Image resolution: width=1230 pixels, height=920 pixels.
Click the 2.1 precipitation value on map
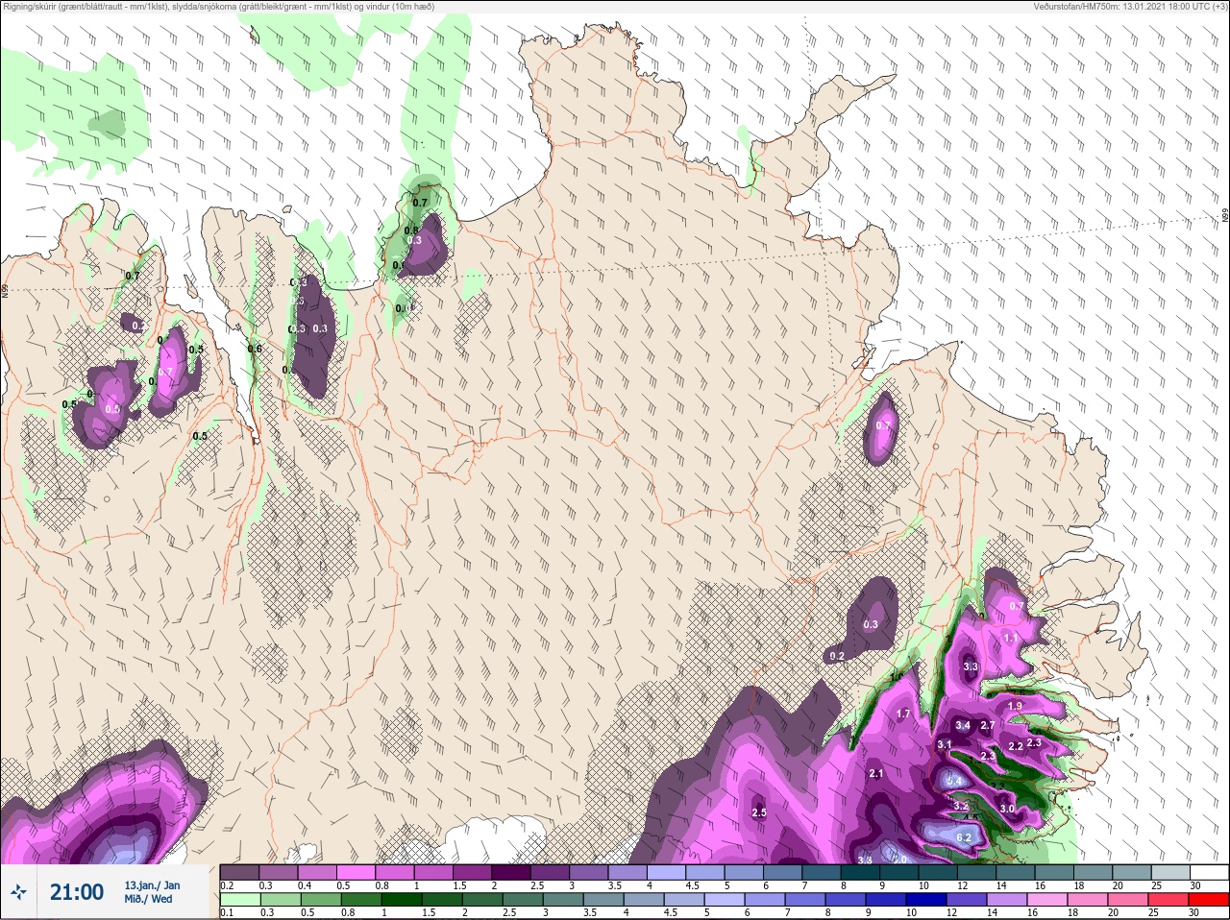pos(875,773)
